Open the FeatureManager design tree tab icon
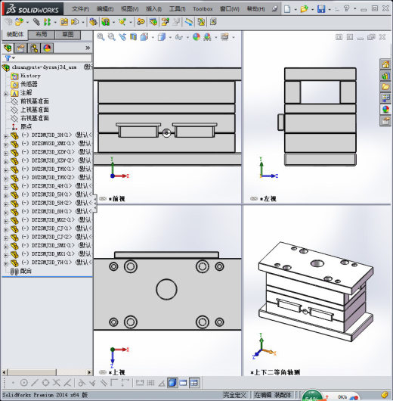This screenshot has width=393, height=401. tap(8, 48)
